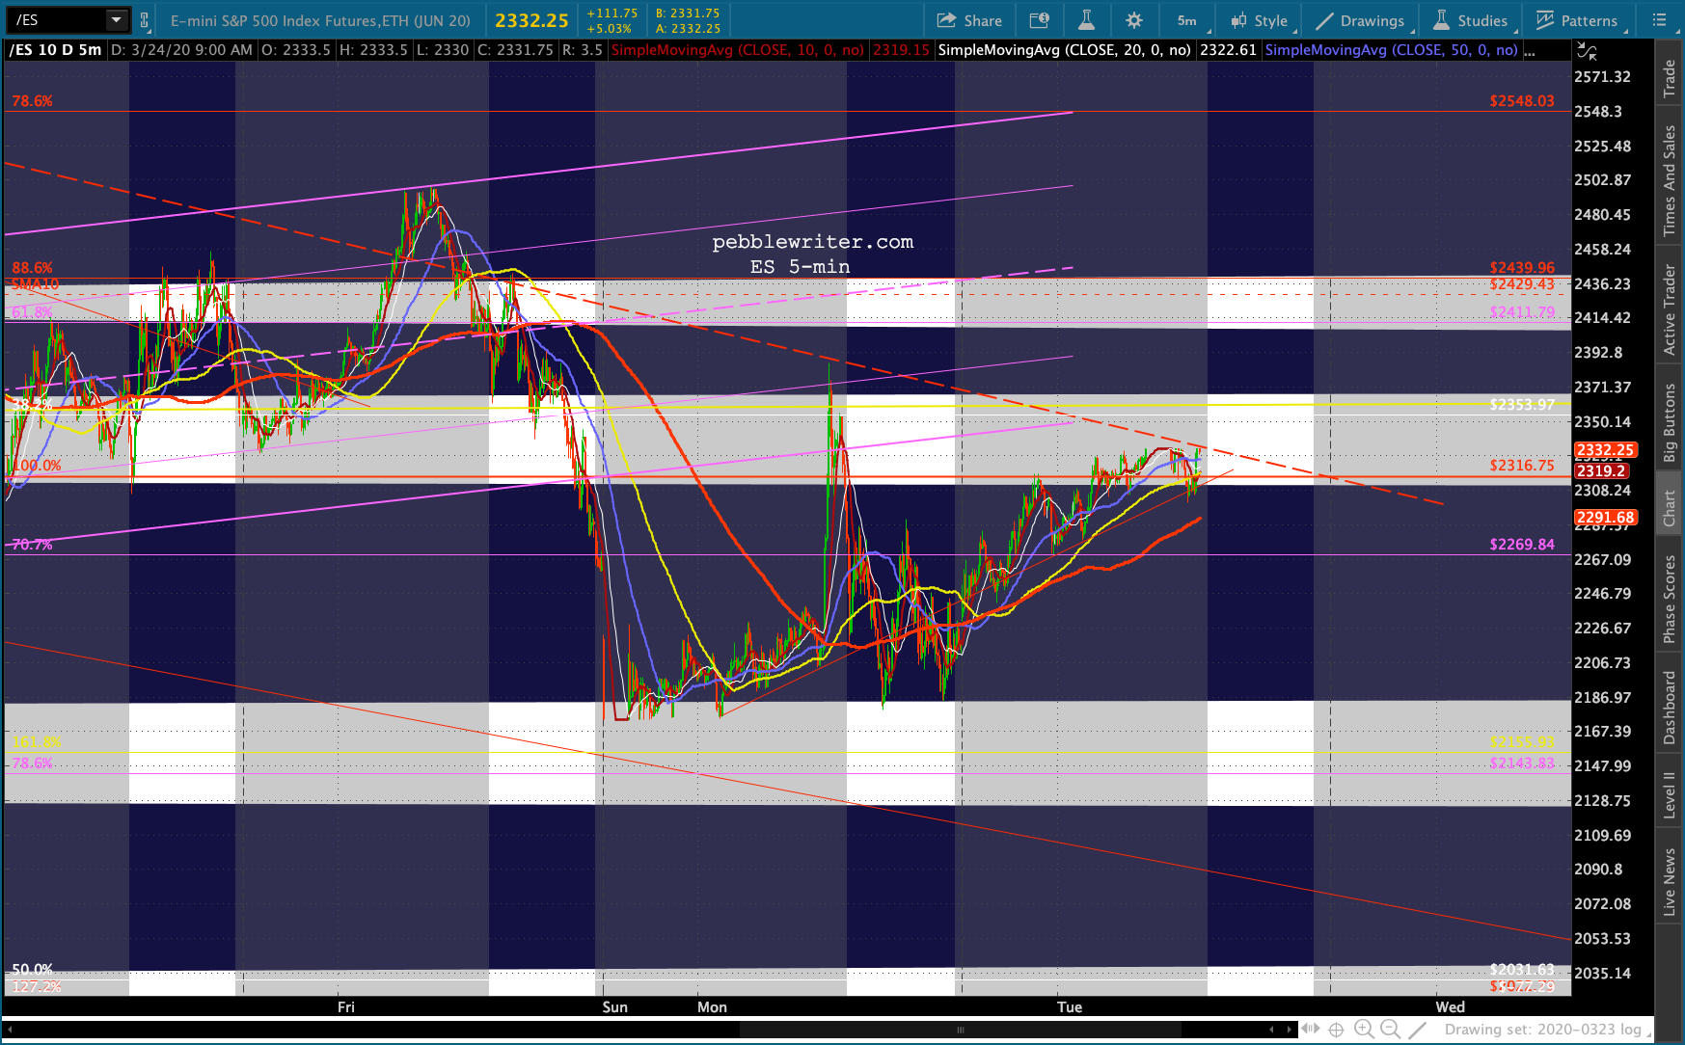This screenshot has height=1045, width=1685.
Task: Open the list menu icon at top right
Action: 1660,20
